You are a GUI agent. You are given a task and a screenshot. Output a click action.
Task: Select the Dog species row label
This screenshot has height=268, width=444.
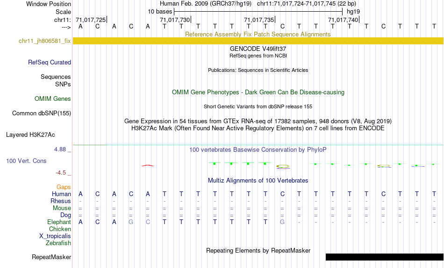click(65, 215)
